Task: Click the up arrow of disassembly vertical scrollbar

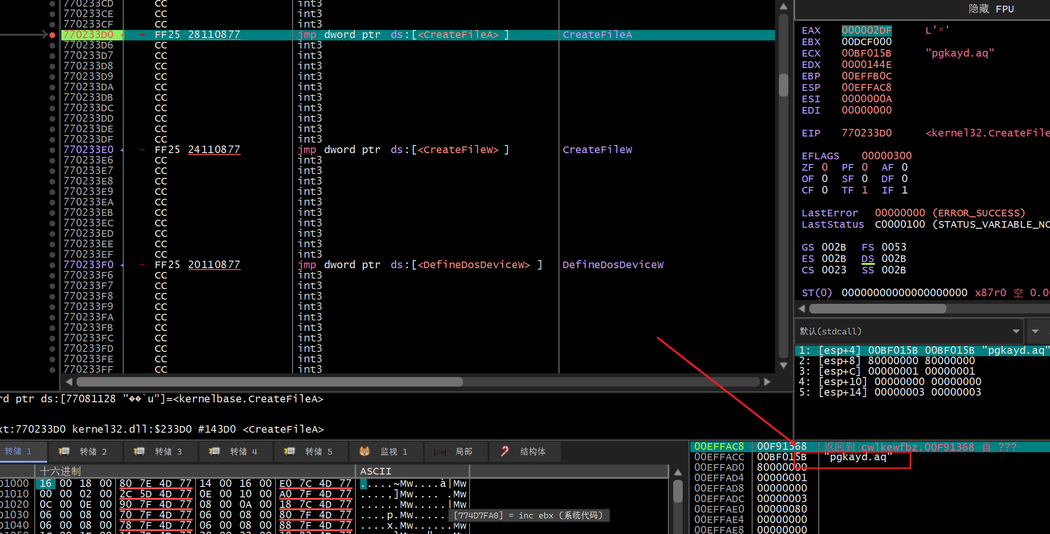Action: (784, 7)
